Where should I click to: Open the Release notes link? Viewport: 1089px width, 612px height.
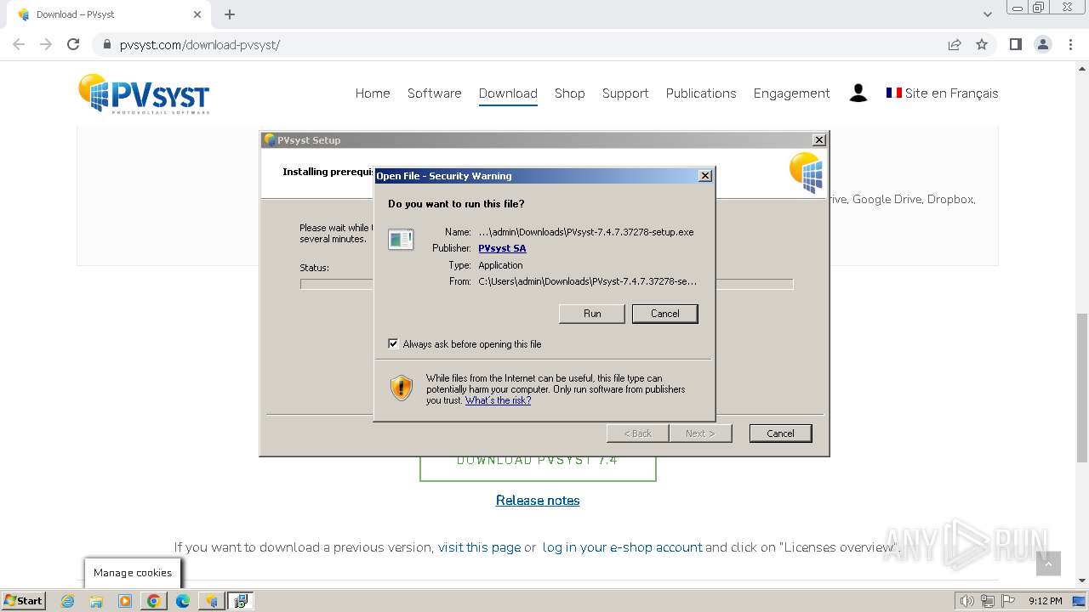point(538,501)
